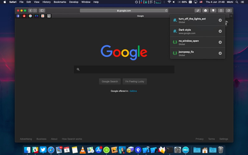
Task: Open the Share button in the Safari toolbar
Action: coord(221,11)
